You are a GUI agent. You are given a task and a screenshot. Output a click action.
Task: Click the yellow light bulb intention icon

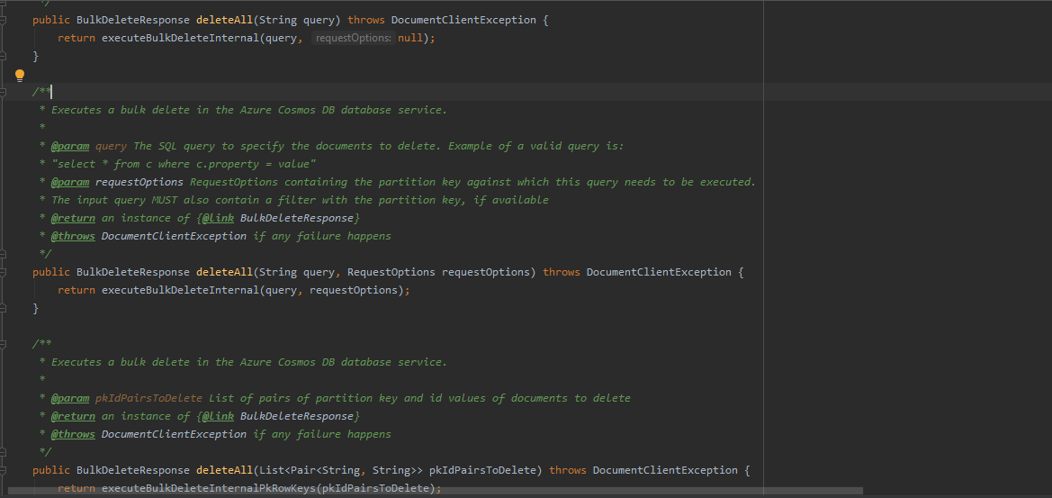coord(20,75)
